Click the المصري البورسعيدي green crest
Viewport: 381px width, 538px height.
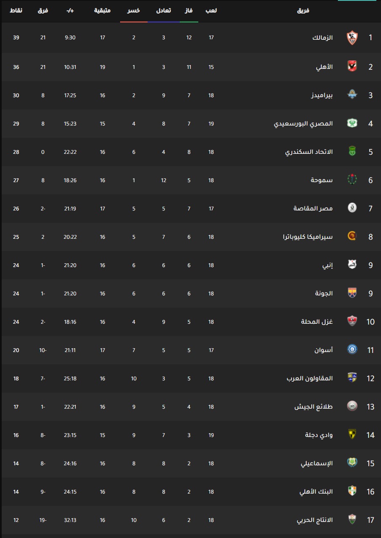pos(352,123)
